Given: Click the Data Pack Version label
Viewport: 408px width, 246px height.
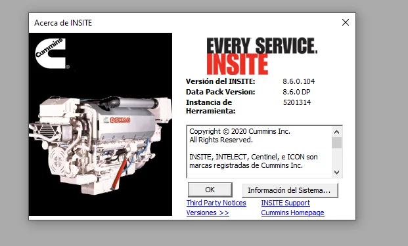Looking at the screenshot, I should pos(220,92).
